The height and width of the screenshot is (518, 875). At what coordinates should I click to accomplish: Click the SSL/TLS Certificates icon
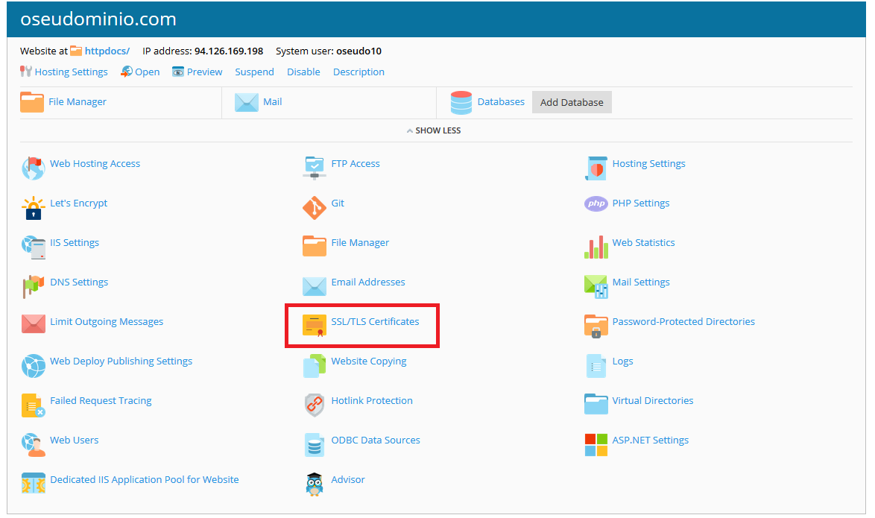click(314, 326)
